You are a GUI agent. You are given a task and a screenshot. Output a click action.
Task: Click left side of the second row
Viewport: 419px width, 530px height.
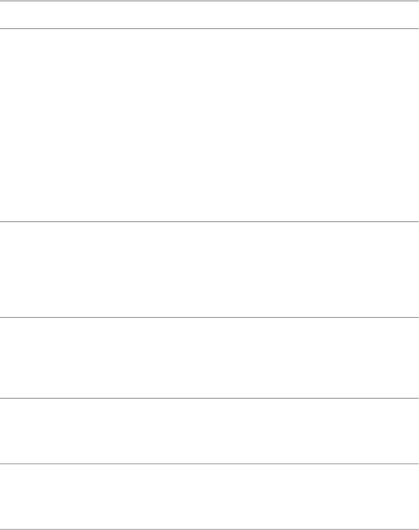(x=5, y=269)
